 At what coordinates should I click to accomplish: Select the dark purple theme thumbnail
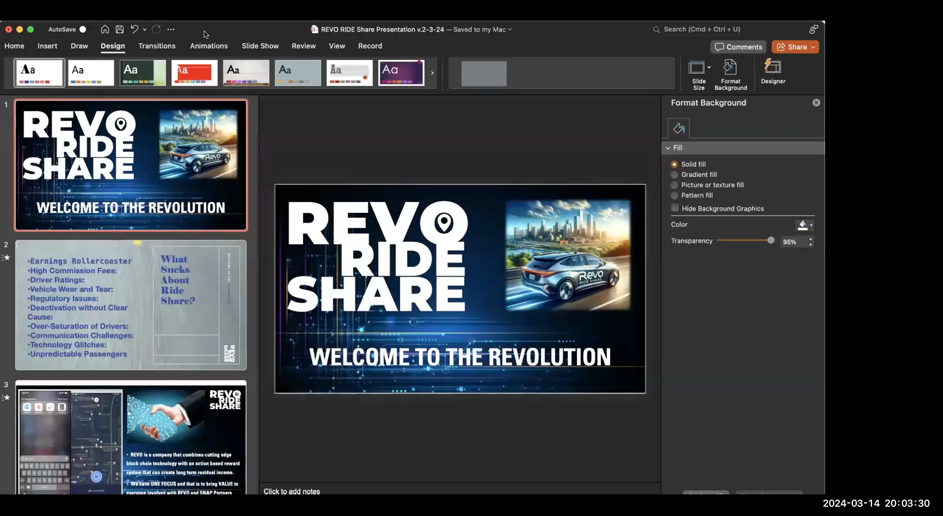(401, 73)
